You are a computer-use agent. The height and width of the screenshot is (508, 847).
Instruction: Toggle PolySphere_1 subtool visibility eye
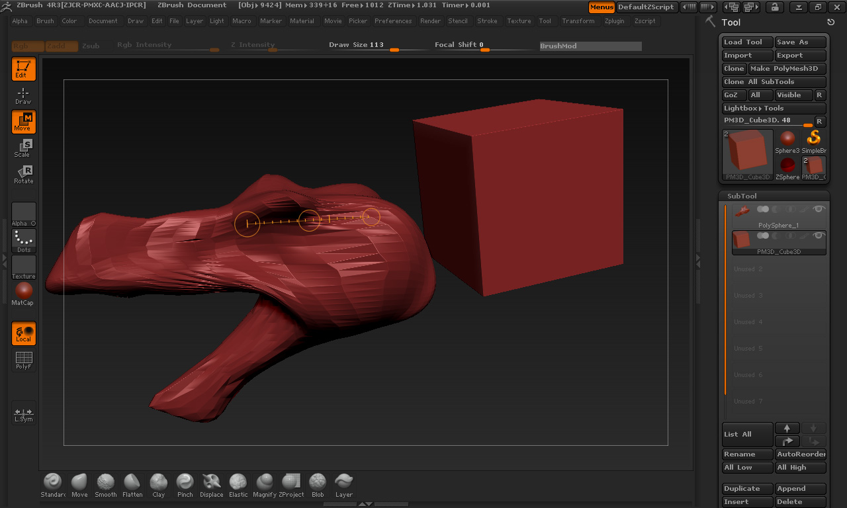click(819, 209)
